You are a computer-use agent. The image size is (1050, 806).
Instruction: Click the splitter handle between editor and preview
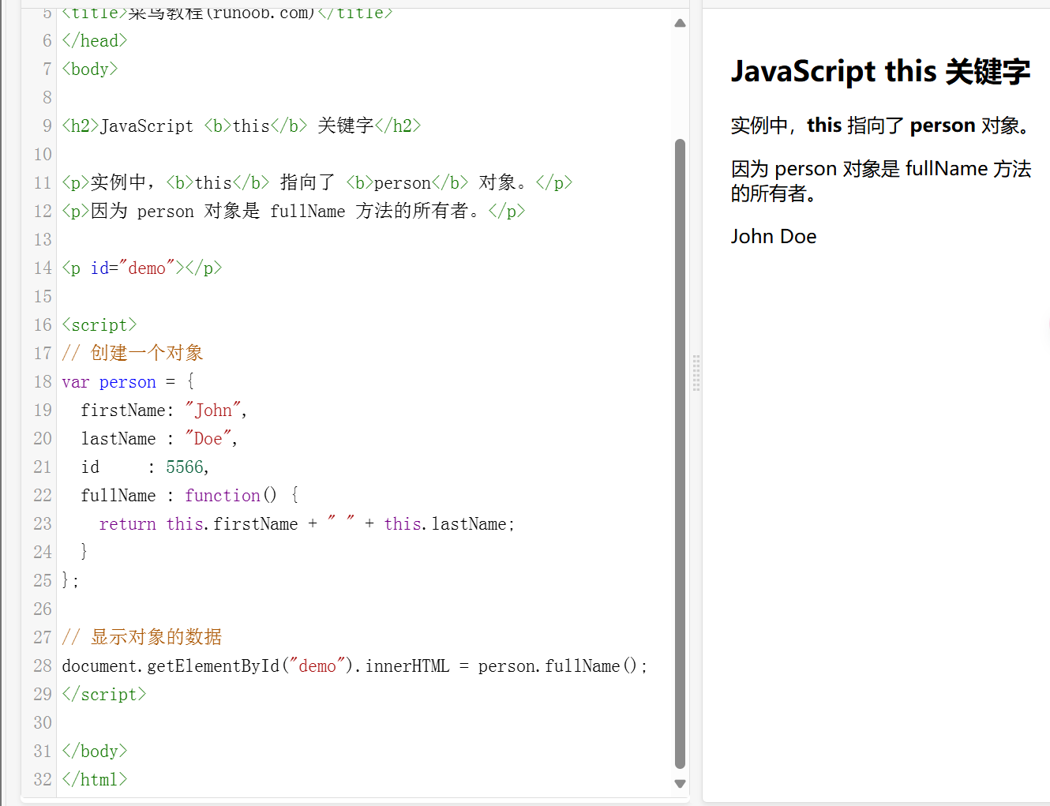[x=696, y=373]
